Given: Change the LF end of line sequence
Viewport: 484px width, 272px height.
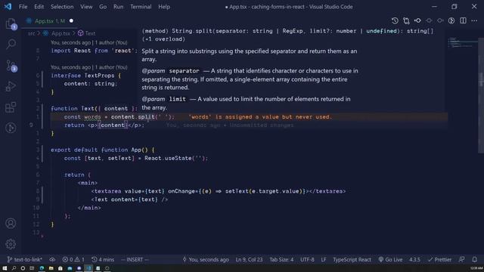Looking at the screenshot, I should (324, 260).
